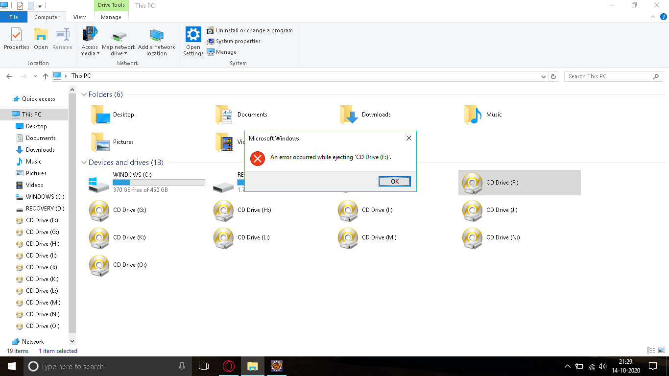Select CD Drive (F:) in main pane

pyautogui.click(x=520, y=183)
